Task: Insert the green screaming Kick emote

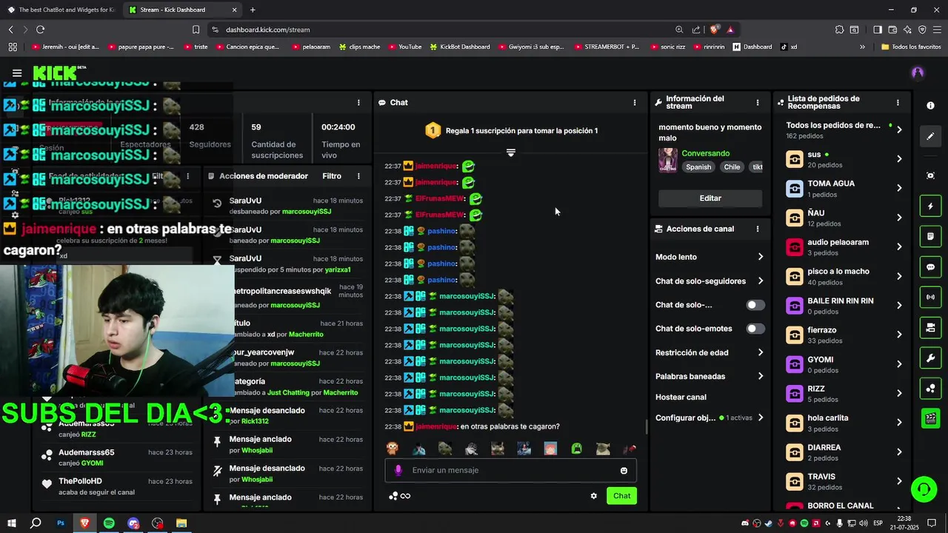Action: pyautogui.click(x=576, y=448)
